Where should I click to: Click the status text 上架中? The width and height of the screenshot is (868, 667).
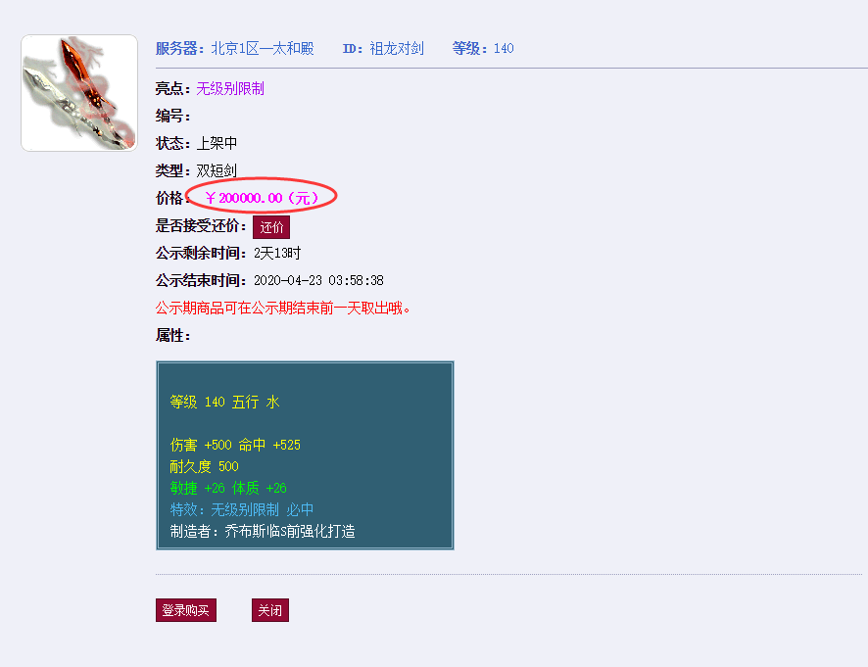coord(217,143)
